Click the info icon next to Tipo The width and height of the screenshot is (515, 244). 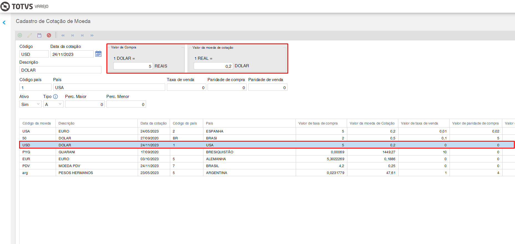pyautogui.click(x=55, y=97)
